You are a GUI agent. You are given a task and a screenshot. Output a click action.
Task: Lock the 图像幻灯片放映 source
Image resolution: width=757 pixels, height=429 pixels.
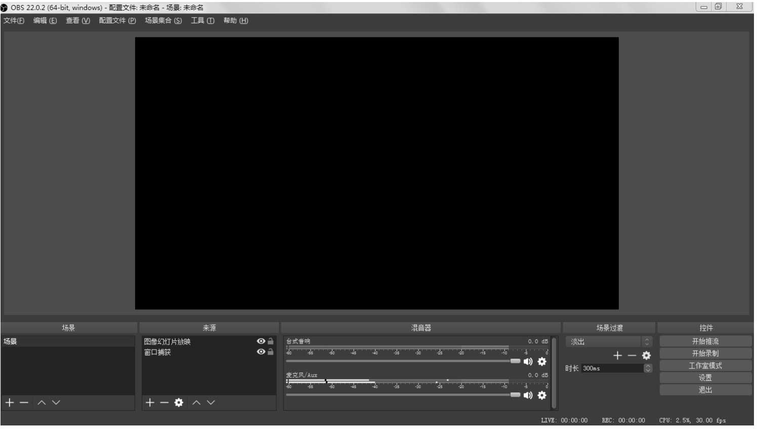click(271, 341)
